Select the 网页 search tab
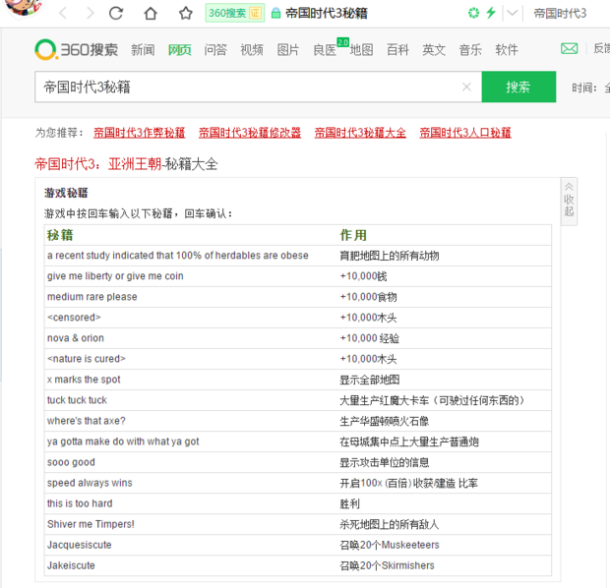This screenshot has width=610, height=588. coord(179,50)
